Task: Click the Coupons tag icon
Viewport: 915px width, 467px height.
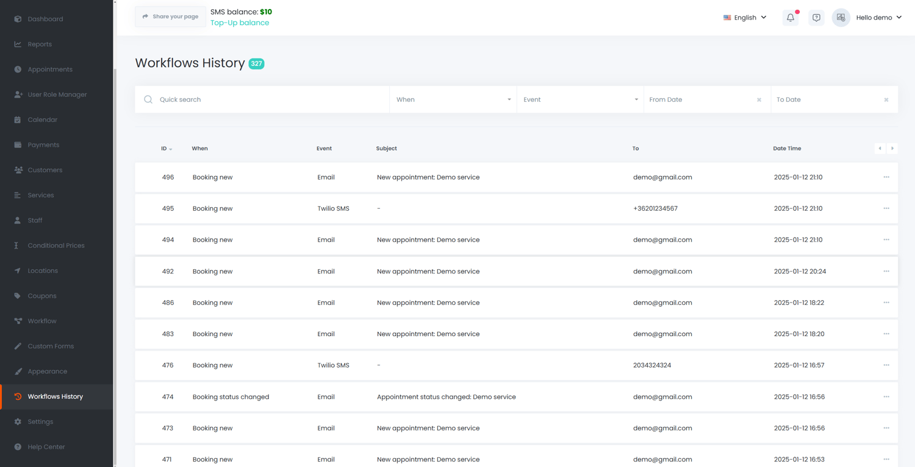Action: tap(18, 296)
